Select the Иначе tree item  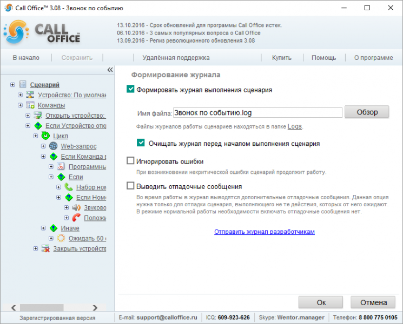(x=70, y=228)
